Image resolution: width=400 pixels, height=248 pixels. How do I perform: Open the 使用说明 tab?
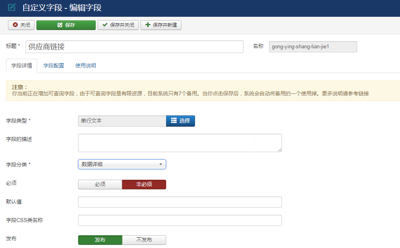85,66
